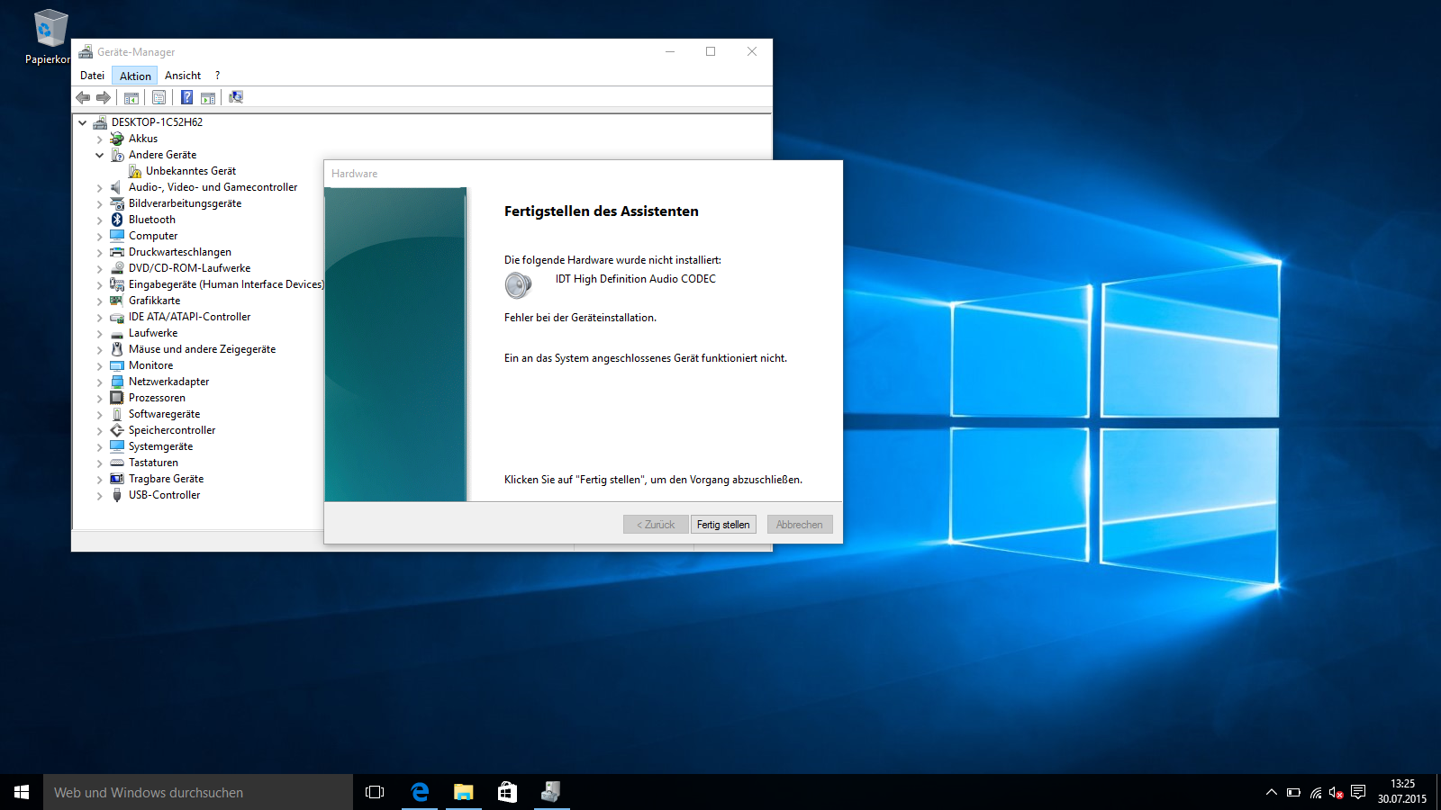Select the Speichercontroller tree item

click(x=172, y=430)
